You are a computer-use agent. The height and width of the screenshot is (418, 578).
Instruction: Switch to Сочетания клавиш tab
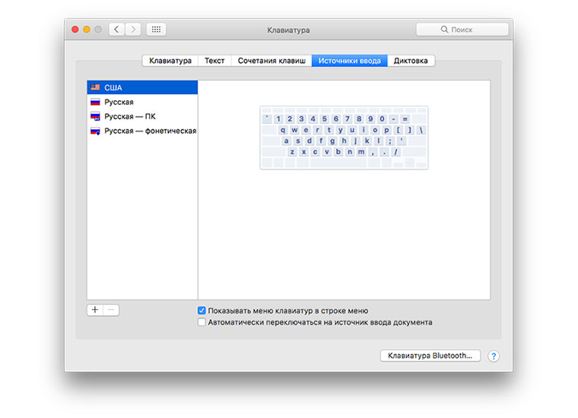pyautogui.click(x=272, y=61)
